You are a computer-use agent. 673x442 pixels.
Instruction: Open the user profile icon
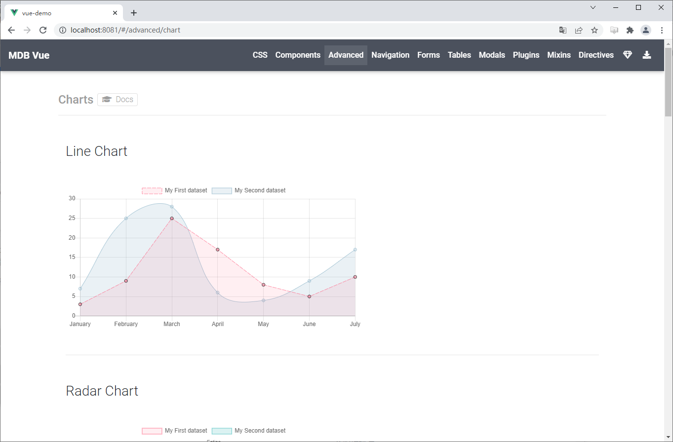pyautogui.click(x=646, y=30)
